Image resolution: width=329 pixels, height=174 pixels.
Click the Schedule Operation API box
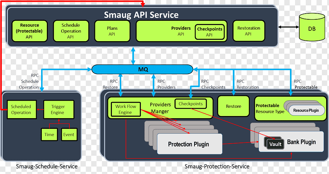[x=71, y=31]
